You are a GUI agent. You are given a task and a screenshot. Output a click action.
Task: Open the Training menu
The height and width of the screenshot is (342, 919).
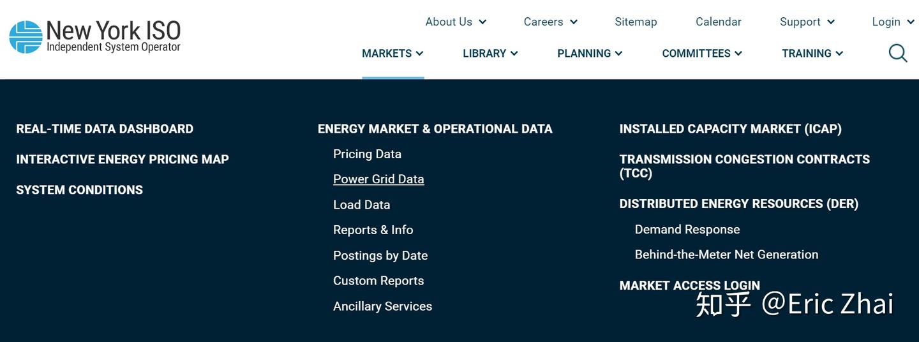pos(812,54)
